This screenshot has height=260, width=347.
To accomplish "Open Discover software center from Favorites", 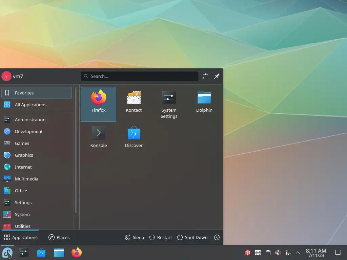I will [134, 139].
